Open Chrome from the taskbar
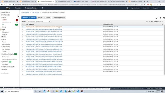165x93 pixels. pyautogui.click(x=48, y=91)
